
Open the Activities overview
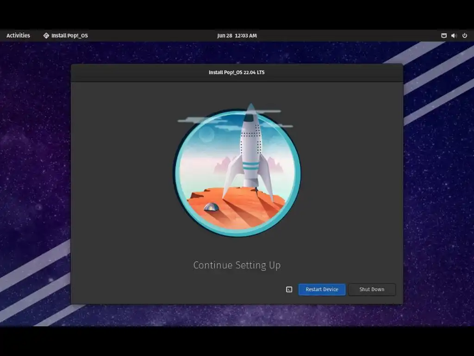(x=18, y=35)
